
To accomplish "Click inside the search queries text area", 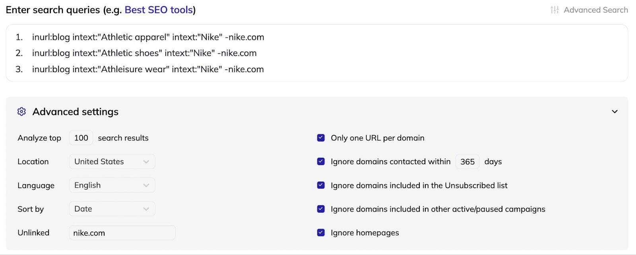I will tap(318, 54).
